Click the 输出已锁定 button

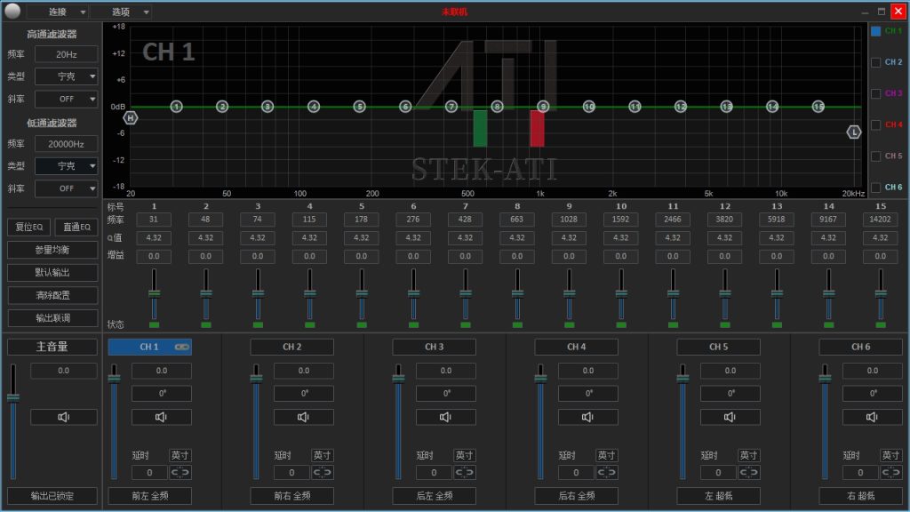52,496
